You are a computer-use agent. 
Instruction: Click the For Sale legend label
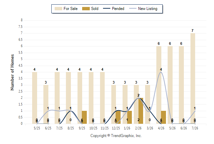tap(71, 9)
